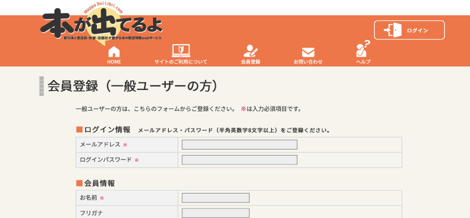
Task: Select the HOME text label in navigation
Action: coord(114,62)
